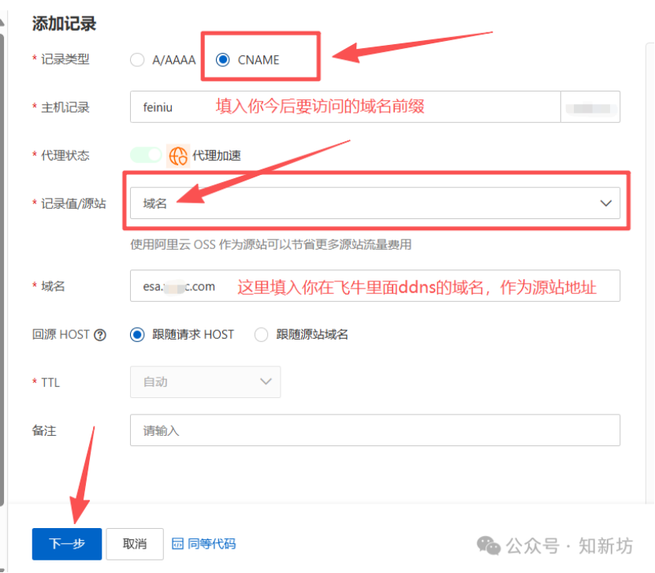The image size is (655, 573).
Task: Focus the 主机记录 field containing feiniu
Action: [344, 107]
